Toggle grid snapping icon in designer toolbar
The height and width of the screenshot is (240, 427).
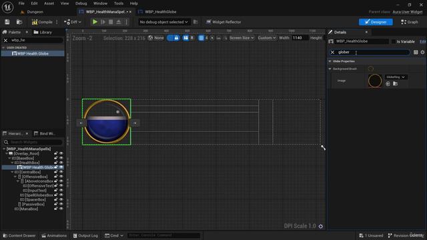201,38
